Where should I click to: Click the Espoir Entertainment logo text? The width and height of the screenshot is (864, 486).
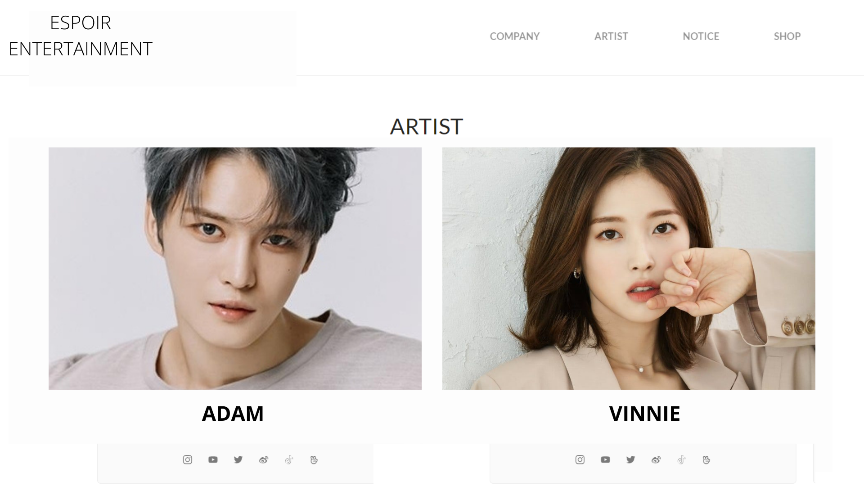(x=81, y=36)
